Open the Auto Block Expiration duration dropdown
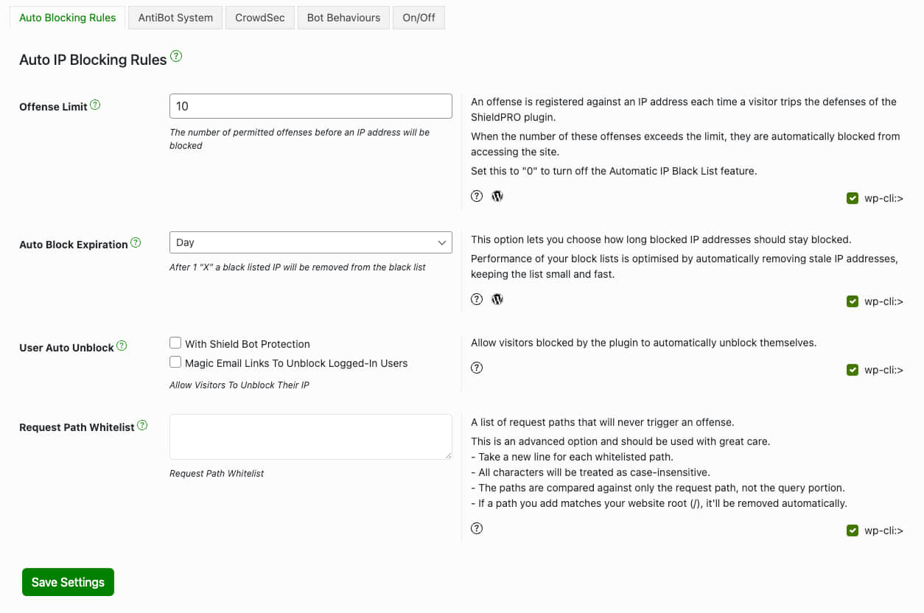 (x=310, y=242)
